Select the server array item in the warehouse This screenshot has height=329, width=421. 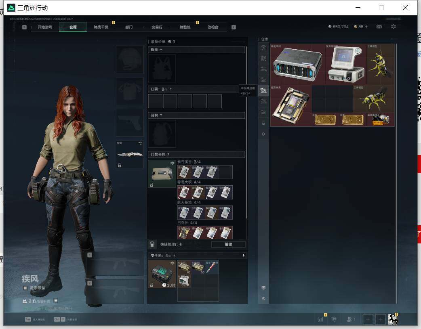297,65
